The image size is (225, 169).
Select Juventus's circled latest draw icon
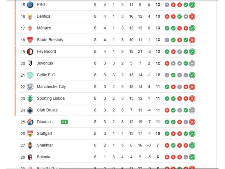(x=192, y=63)
